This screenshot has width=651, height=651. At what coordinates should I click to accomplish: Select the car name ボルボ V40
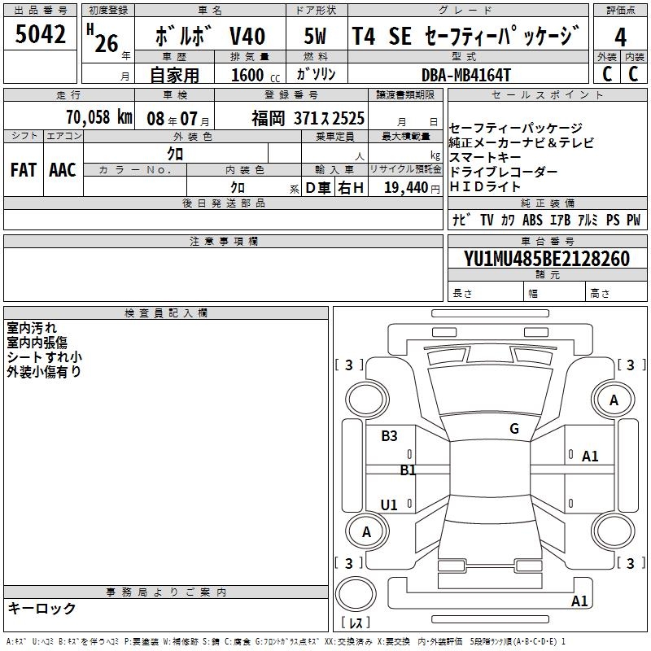(x=210, y=36)
